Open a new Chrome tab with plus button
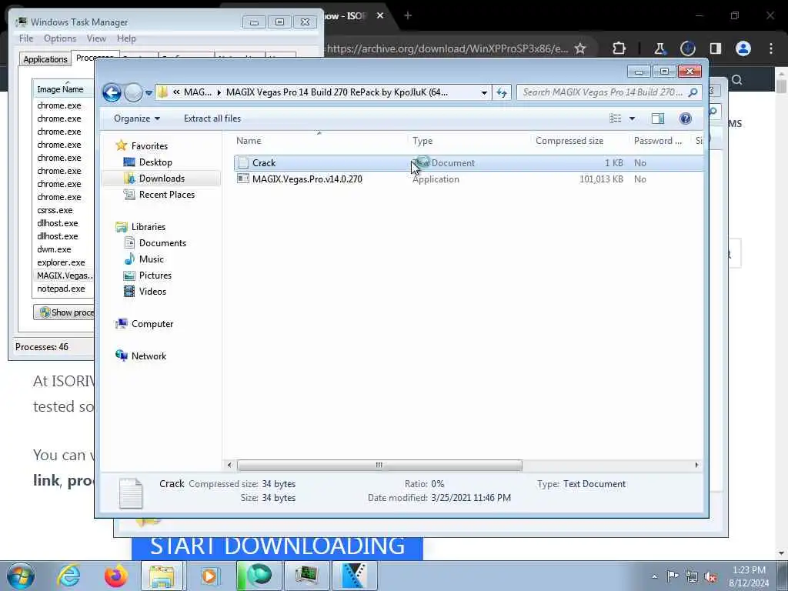This screenshot has width=788, height=591. coord(408,15)
